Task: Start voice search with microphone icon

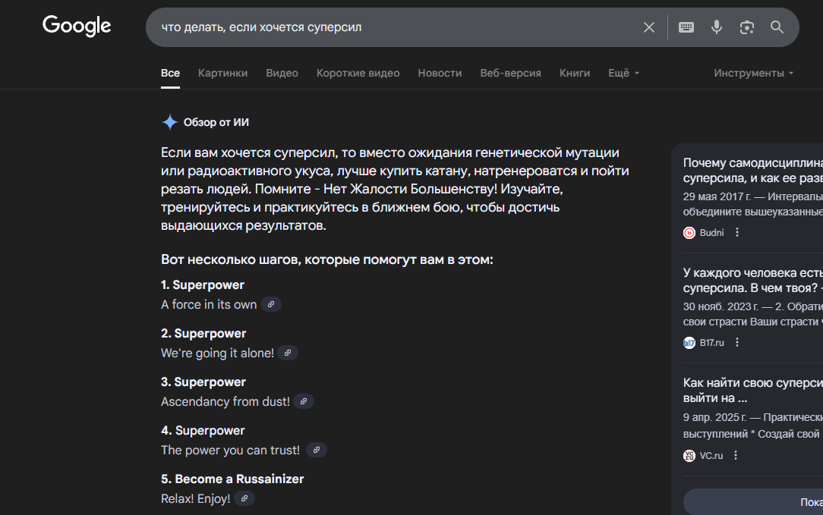Action: tap(717, 27)
